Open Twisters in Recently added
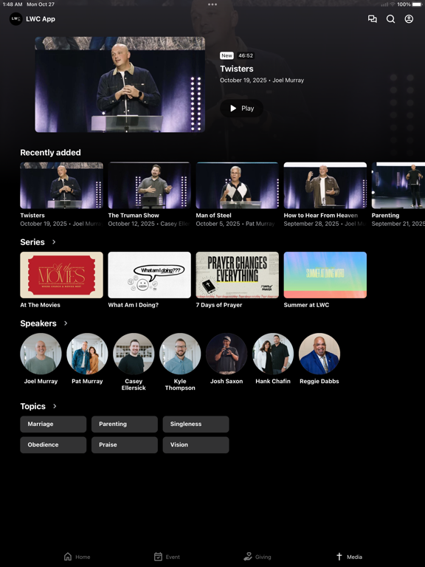425x567 pixels. [61, 185]
